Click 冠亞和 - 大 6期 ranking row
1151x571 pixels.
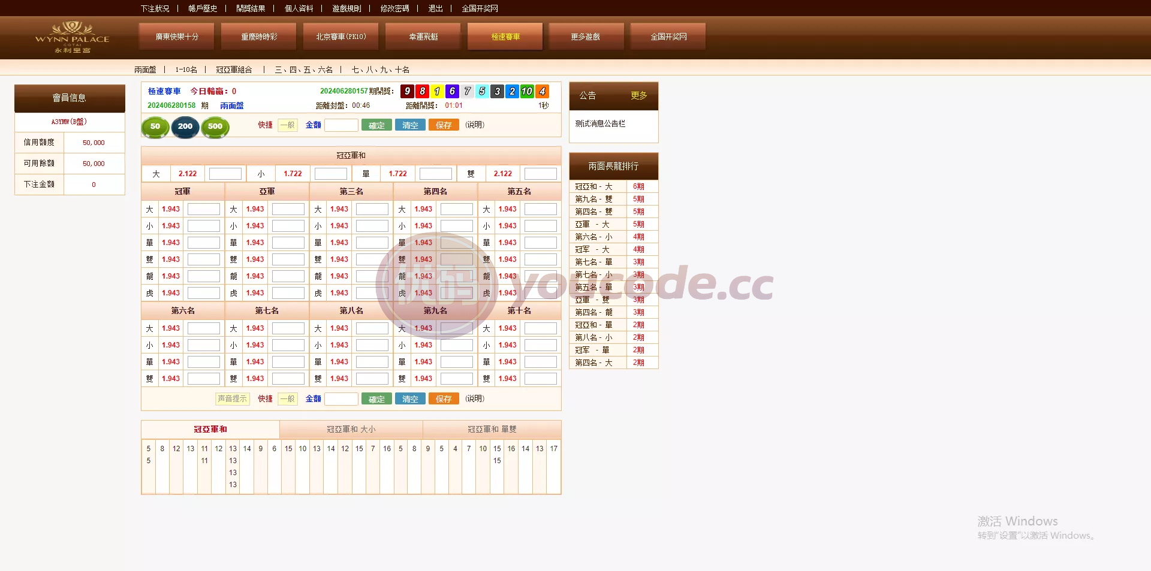pyautogui.click(x=613, y=187)
